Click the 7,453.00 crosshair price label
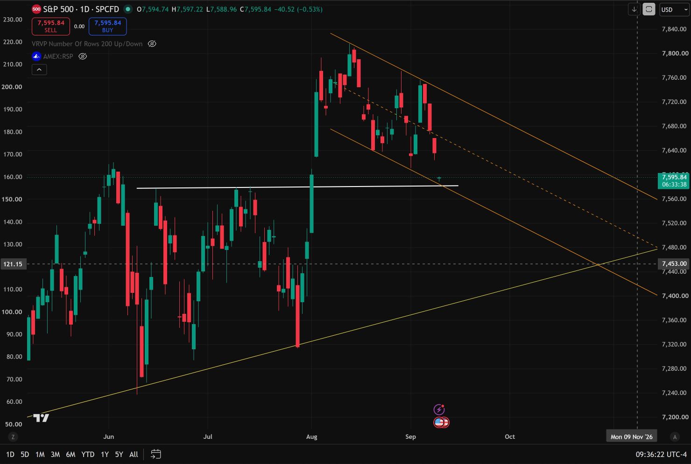691x464 pixels. [x=673, y=264]
